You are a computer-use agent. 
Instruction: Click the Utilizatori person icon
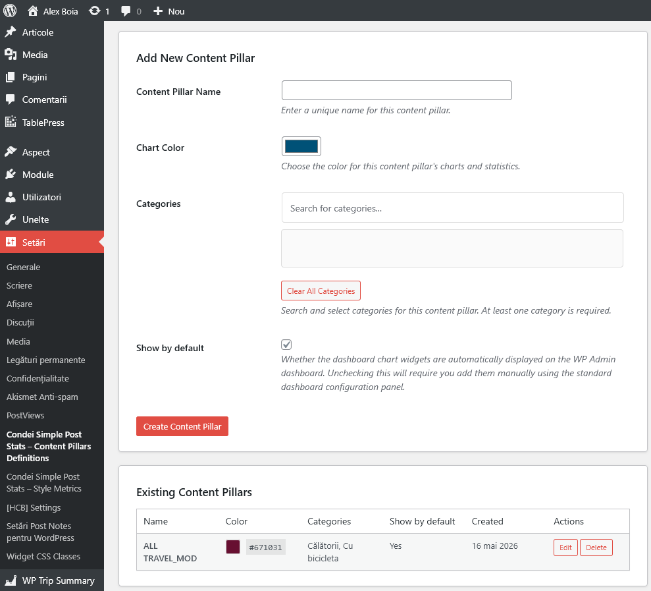11,197
